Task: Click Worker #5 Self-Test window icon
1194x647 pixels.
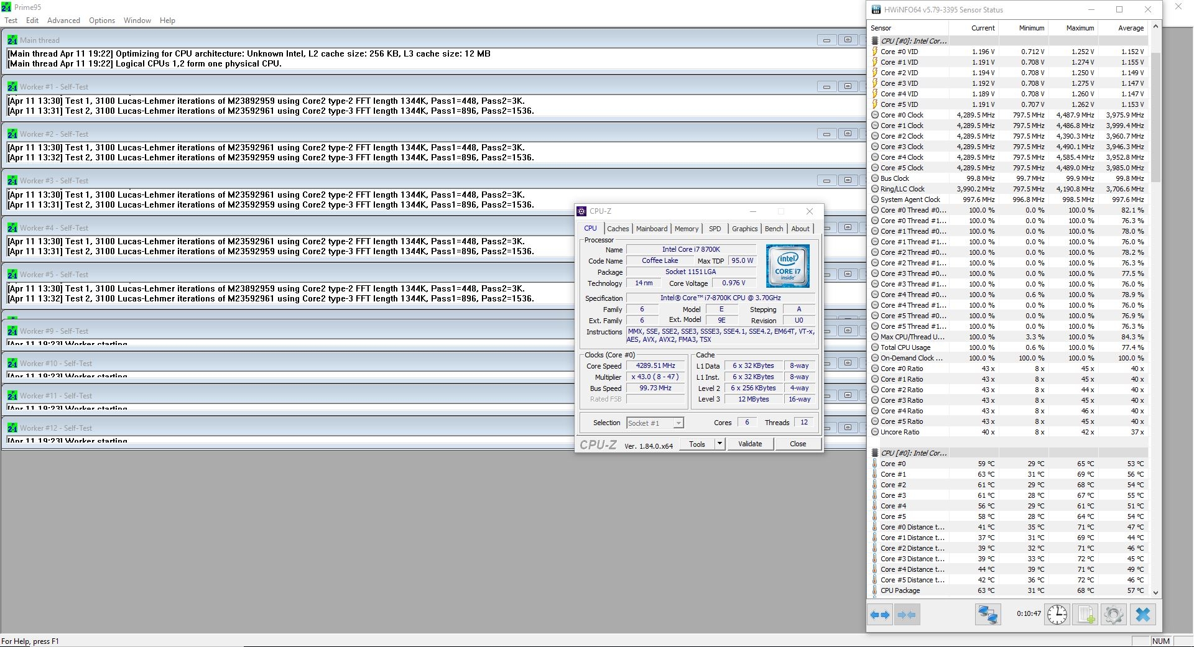Action: pyautogui.click(x=12, y=274)
